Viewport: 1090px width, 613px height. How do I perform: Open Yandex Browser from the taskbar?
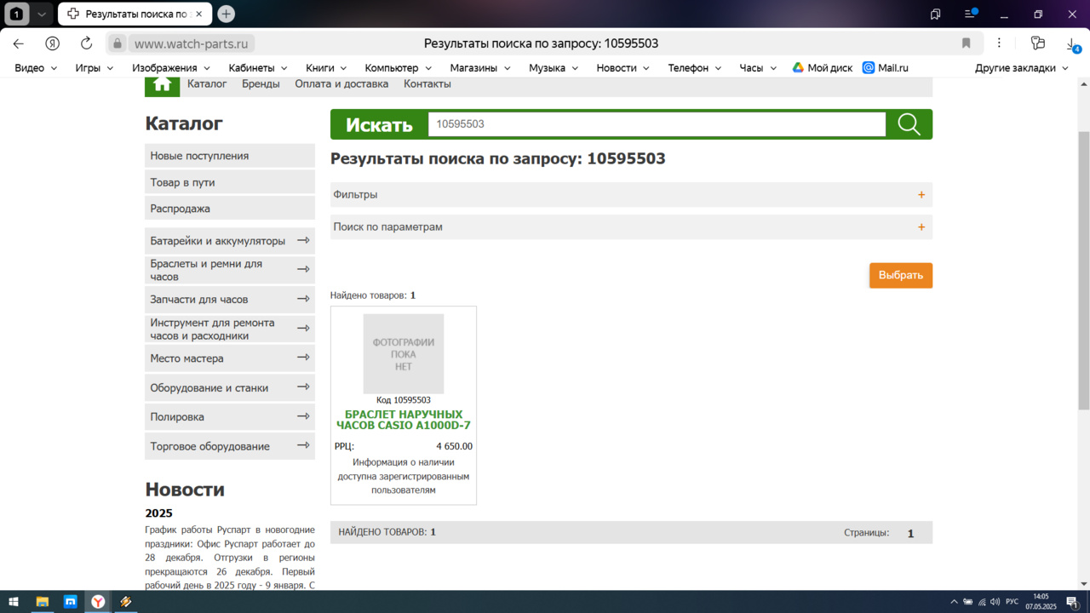(x=99, y=602)
